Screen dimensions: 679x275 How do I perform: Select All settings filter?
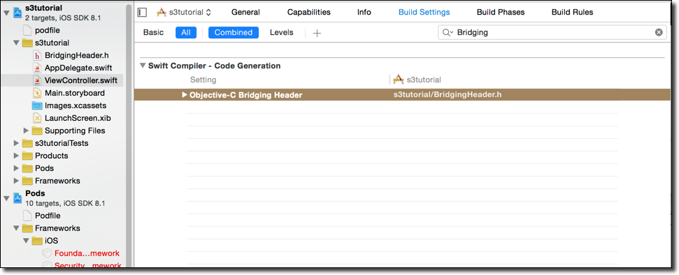(x=186, y=32)
